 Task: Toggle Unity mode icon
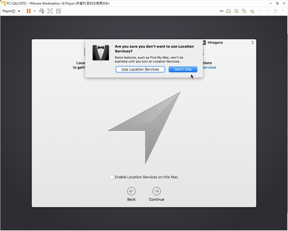(59, 11)
